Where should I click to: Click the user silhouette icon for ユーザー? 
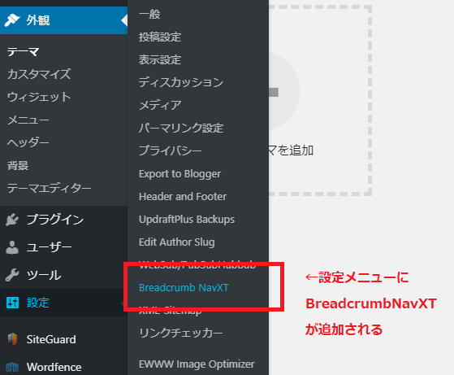(x=12, y=247)
